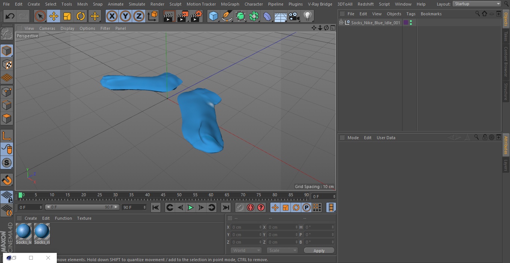The image size is (510, 263).
Task: Open material manager Create menu
Action: pyautogui.click(x=31, y=218)
